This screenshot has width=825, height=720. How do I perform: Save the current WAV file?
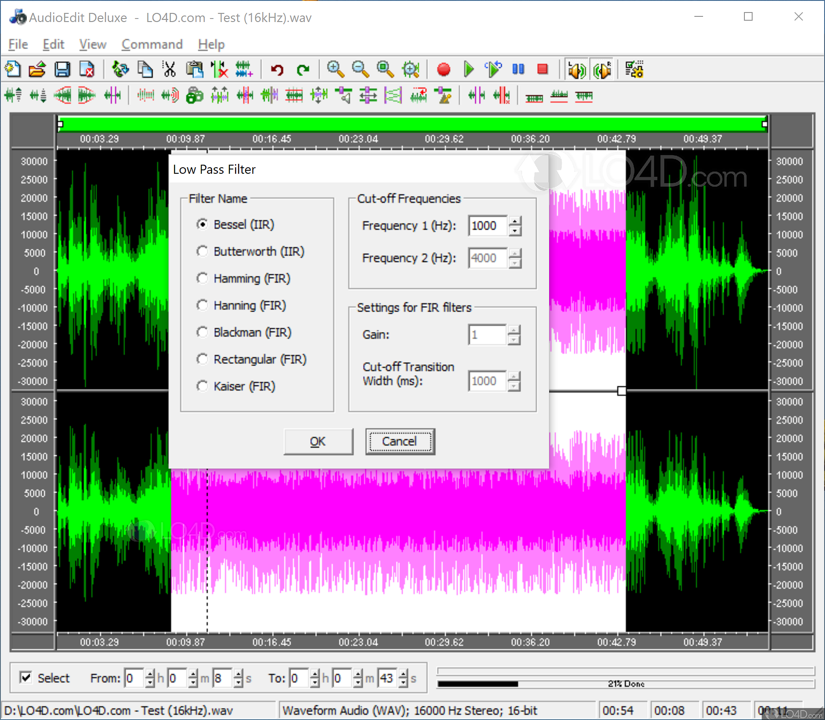(x=63, y=69)
